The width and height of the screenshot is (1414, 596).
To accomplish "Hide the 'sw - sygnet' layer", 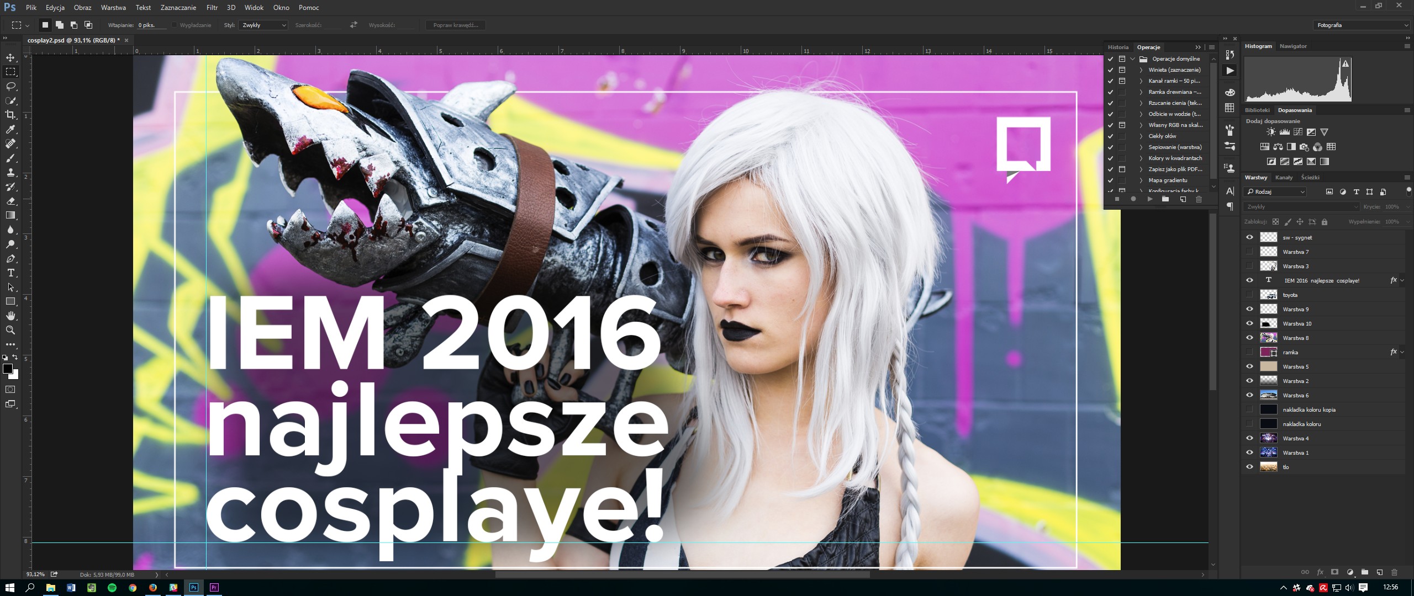I will (x=1249, y=237).
